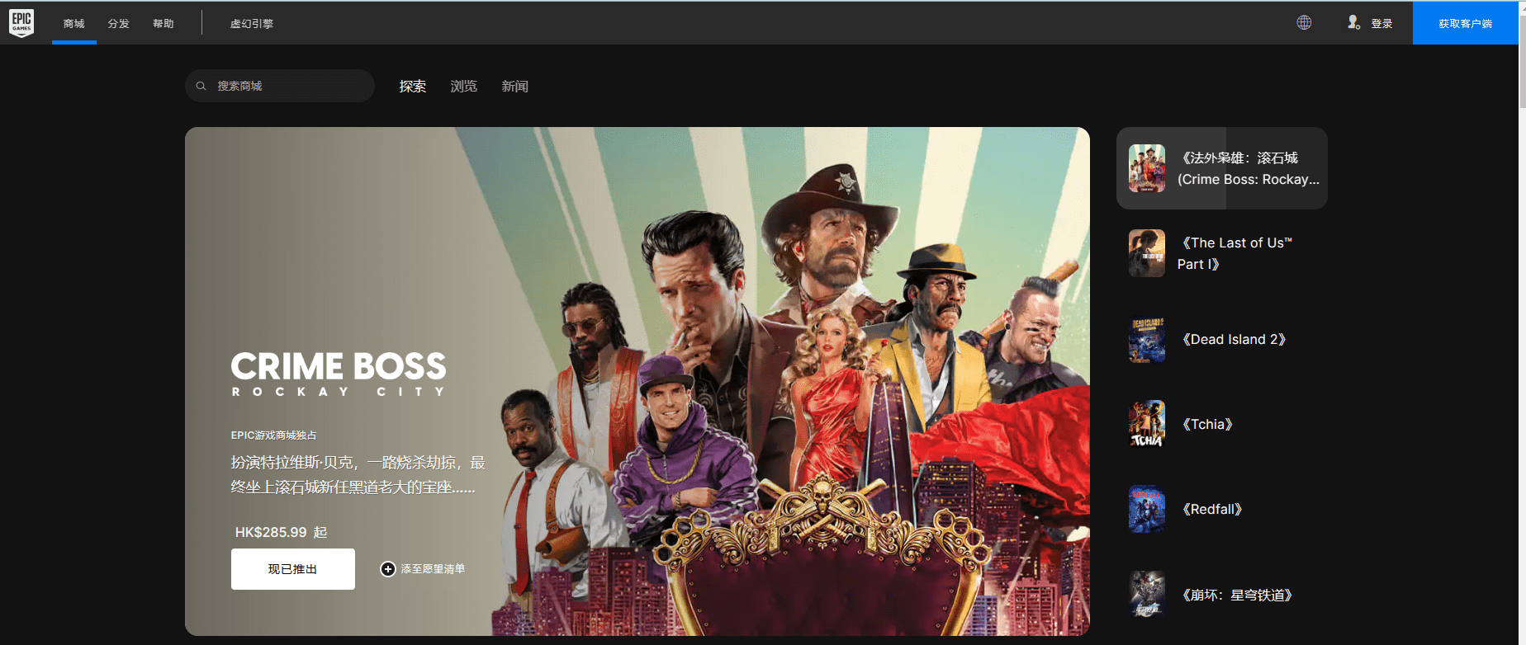Viewport: 1526px width, 645px height.
Task: Open the language globe icon
Action: coord(1304,23)
